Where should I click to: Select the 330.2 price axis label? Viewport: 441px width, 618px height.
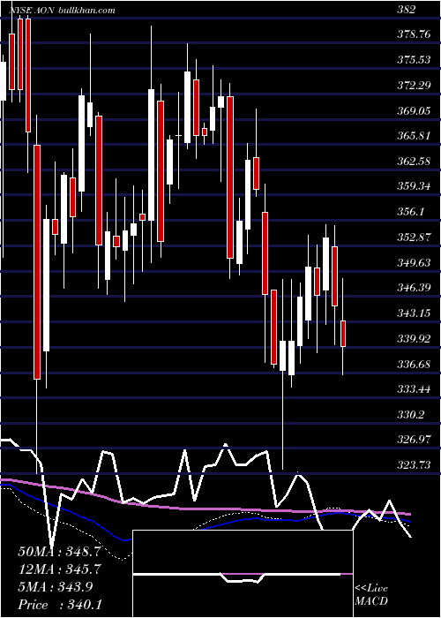tap(410, 415)
